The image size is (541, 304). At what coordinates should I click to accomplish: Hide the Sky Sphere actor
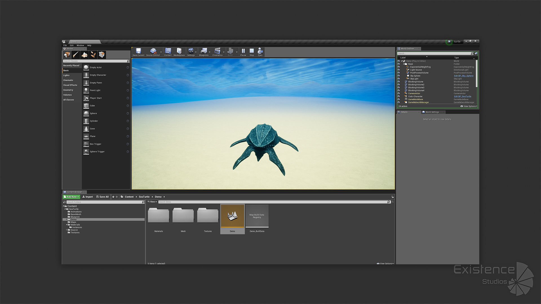click(x=398, y=76)
